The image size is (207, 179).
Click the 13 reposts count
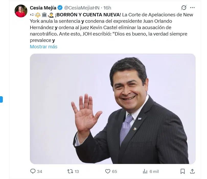(x=77, y=171)
